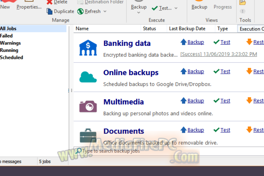Click blue up arrow for Banking data
Image resolution: width=264 pixels, height=176 pixels.
tap(183, 42)
